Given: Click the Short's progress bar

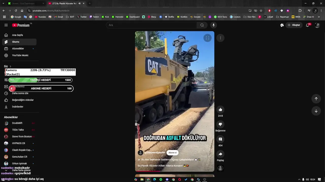Looking at the screenshot, I should pos(175,171).
